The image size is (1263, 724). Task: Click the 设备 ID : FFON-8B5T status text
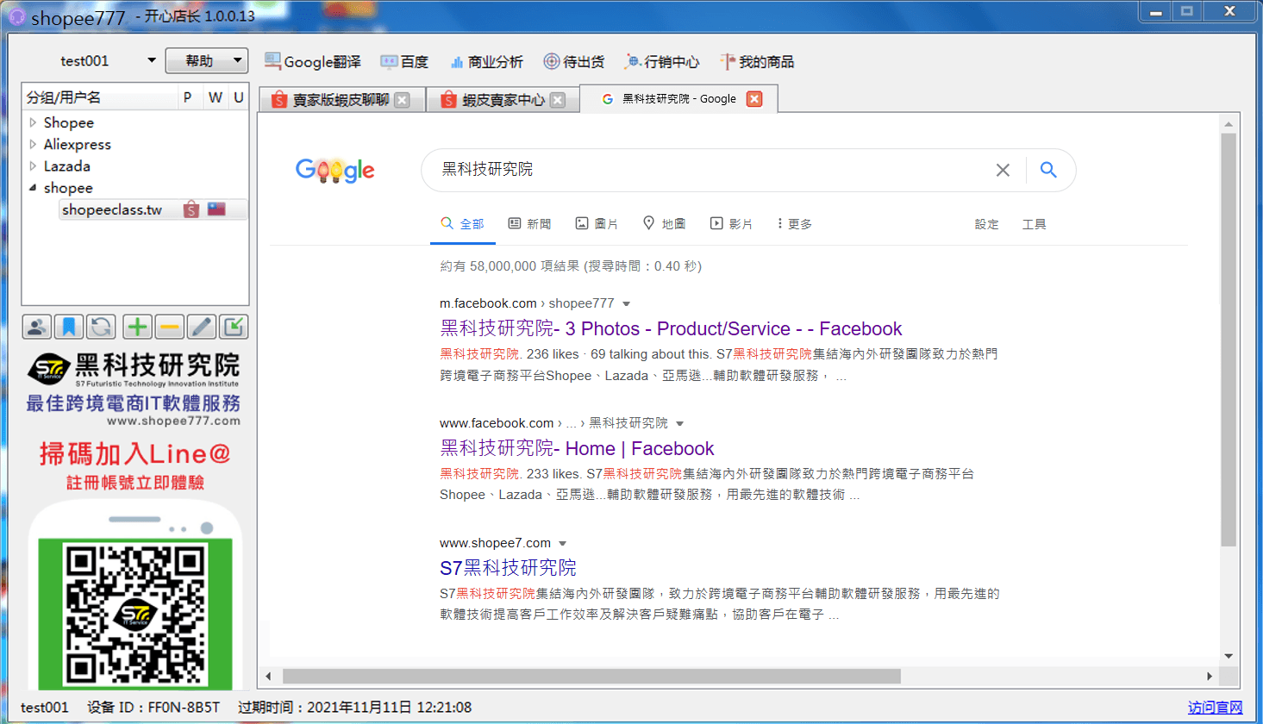[x=153, y=708]
